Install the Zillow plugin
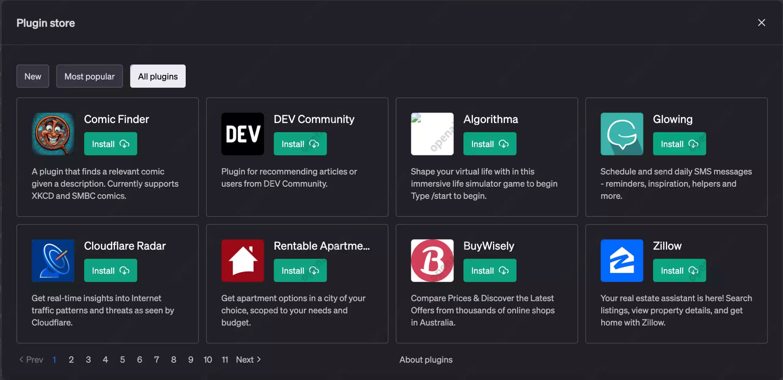 pos(679,270)
